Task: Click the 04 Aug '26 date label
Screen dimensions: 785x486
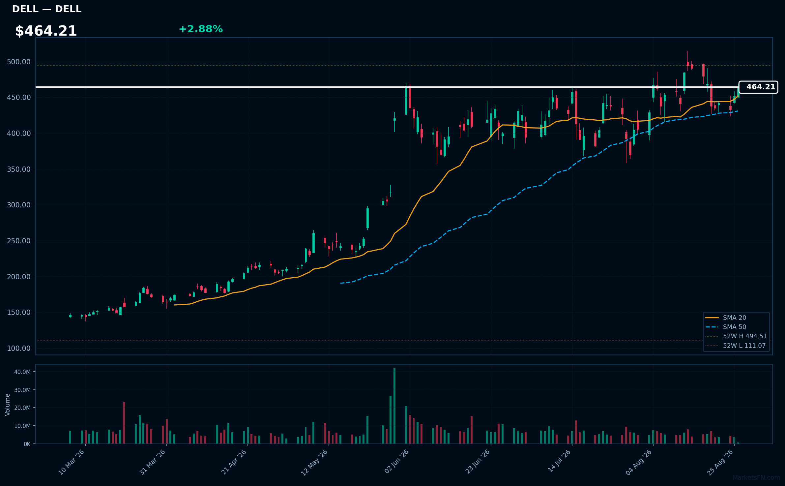Action: click(639, 462)
